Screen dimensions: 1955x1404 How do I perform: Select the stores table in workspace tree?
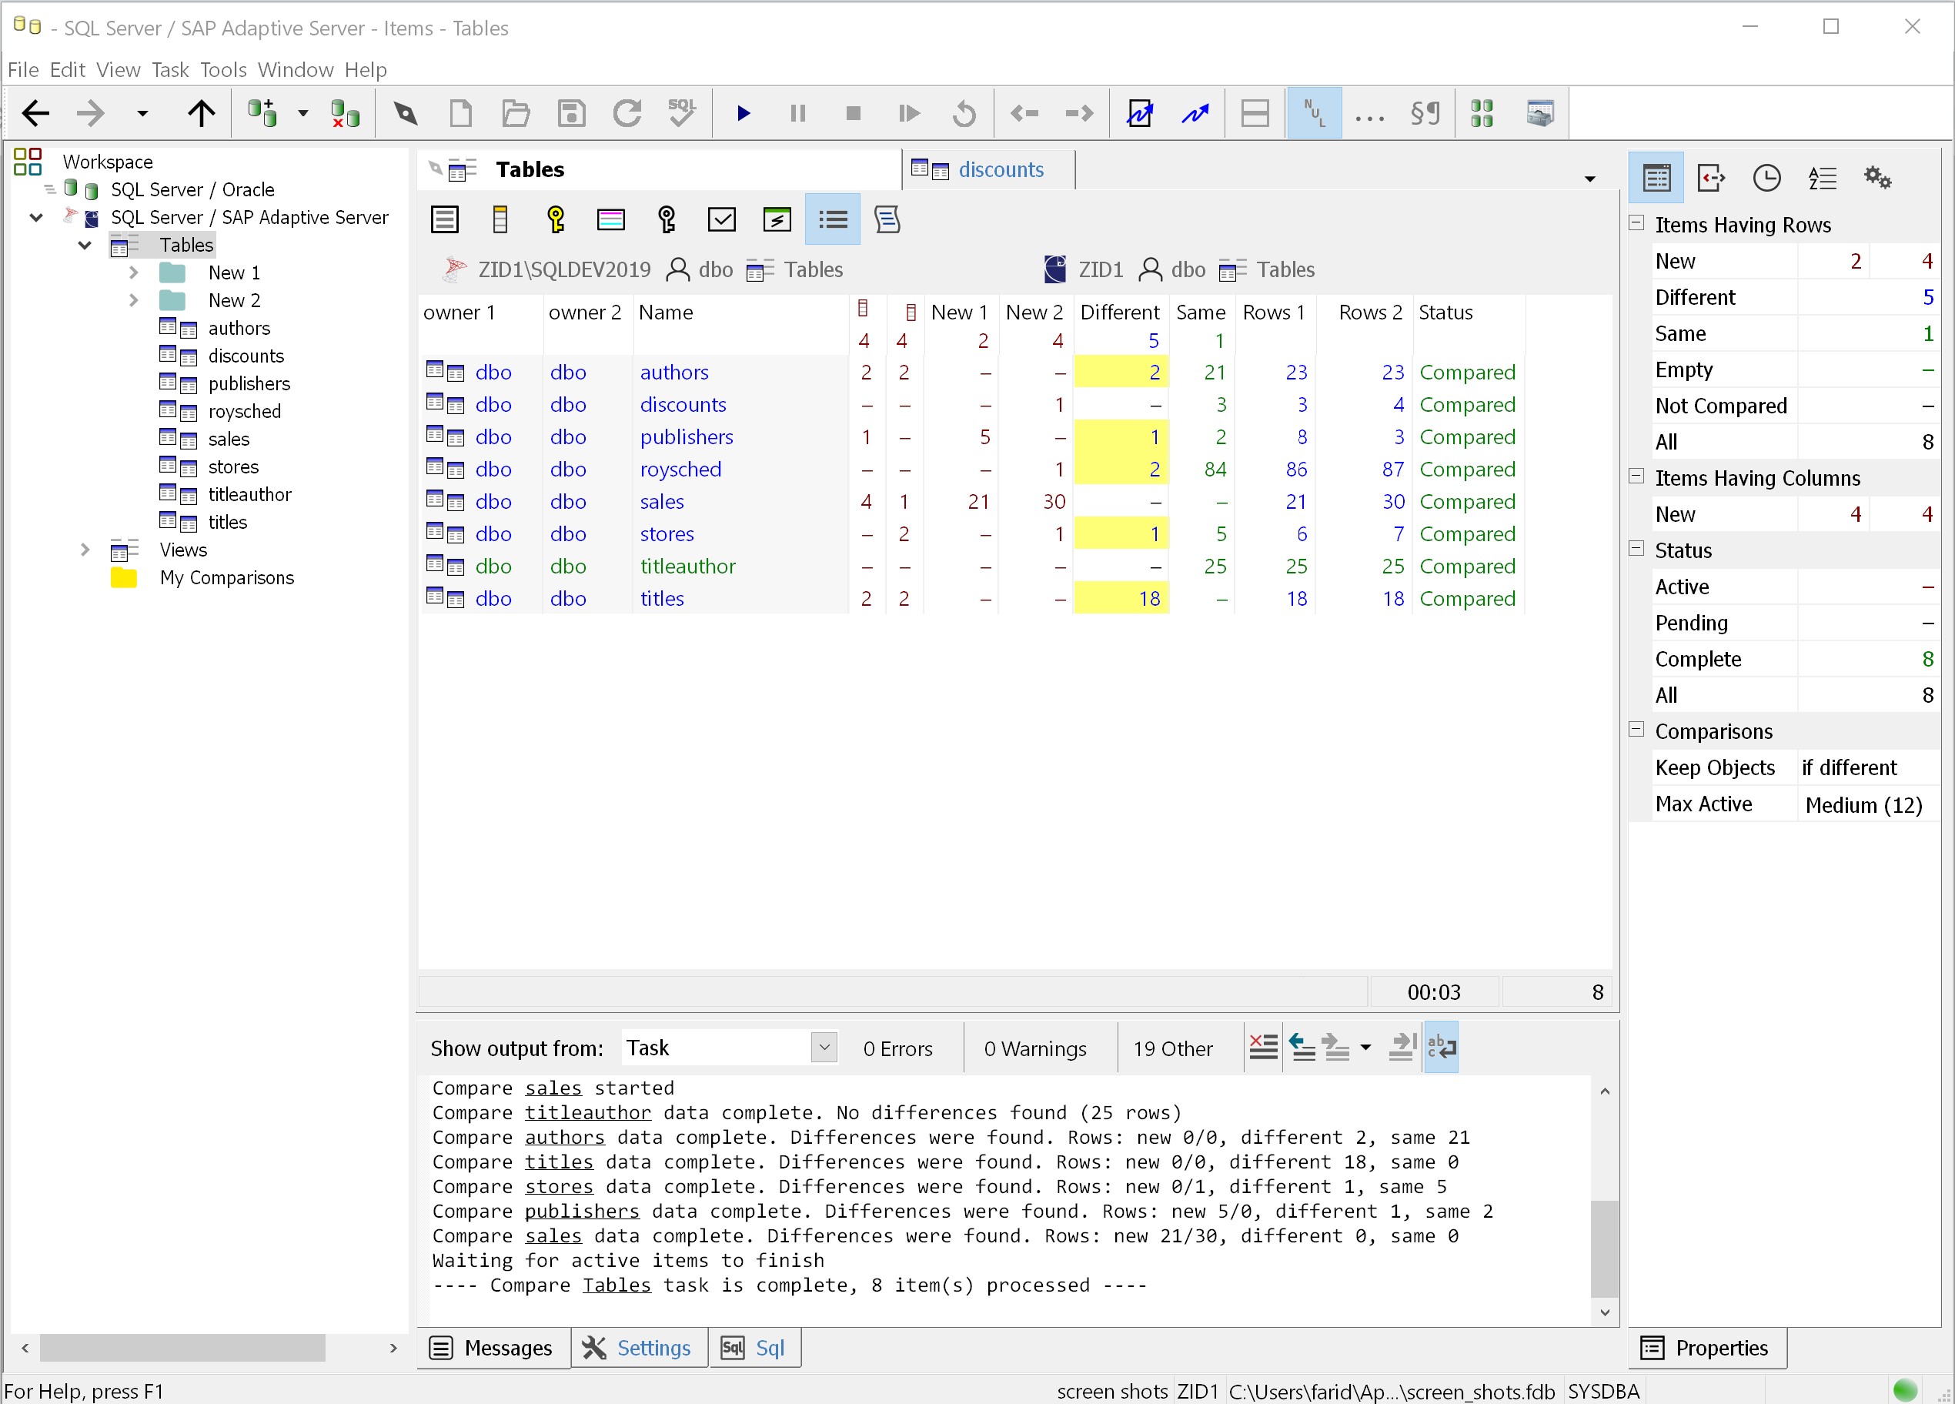[232, 466]
